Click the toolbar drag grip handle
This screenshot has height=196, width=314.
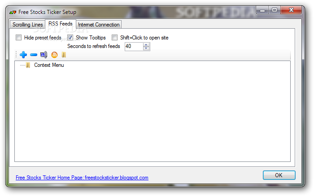coord(16,55)
